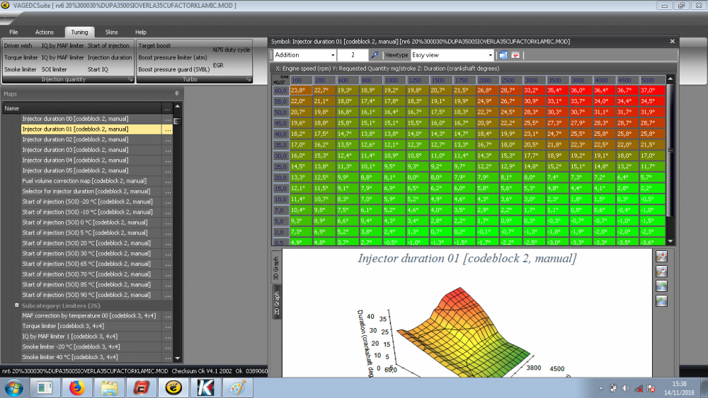708x398 pixels.
Task: Click the Show desktop button strip
Action: click(704, 387)
